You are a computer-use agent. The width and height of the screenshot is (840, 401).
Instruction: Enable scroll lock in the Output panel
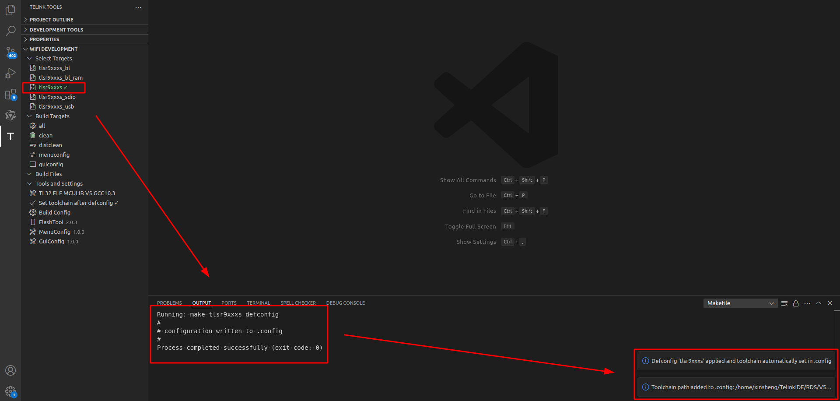tap(796, 303)
